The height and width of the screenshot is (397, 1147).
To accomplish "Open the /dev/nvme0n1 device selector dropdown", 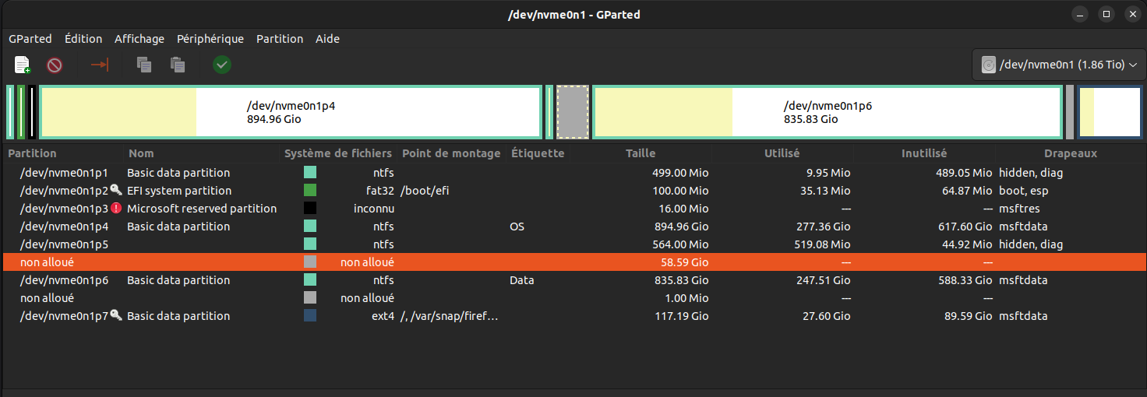I will point(1059,65).
